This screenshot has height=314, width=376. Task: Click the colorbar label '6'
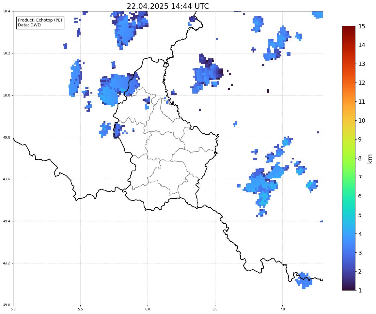(360, 196)
